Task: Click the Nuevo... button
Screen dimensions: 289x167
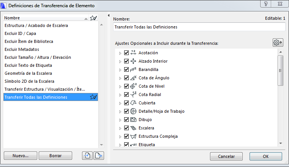Action: pos(21,156)
